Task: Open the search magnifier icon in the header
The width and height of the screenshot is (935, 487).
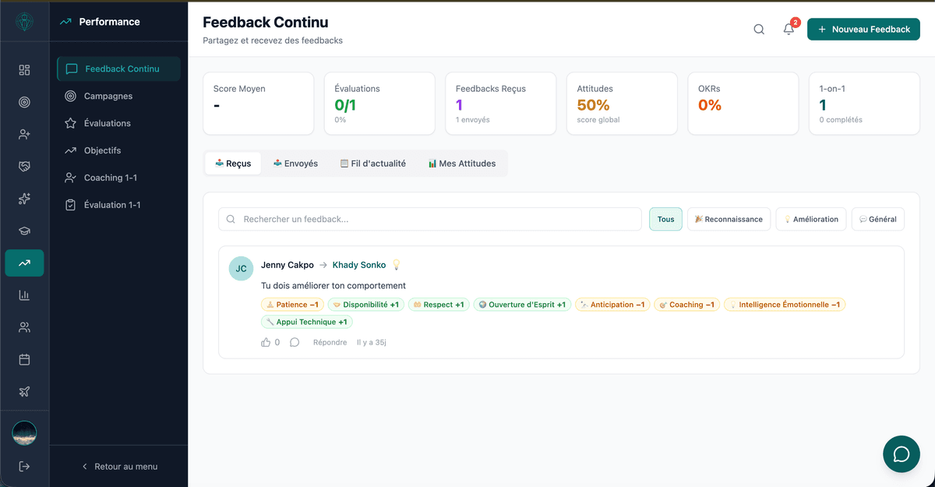Action: (x=758, y=29)
